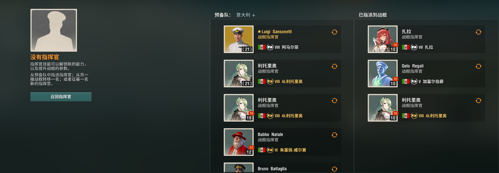
Task: Click the sort arrow next to 意大利
Action: (254, 15)
